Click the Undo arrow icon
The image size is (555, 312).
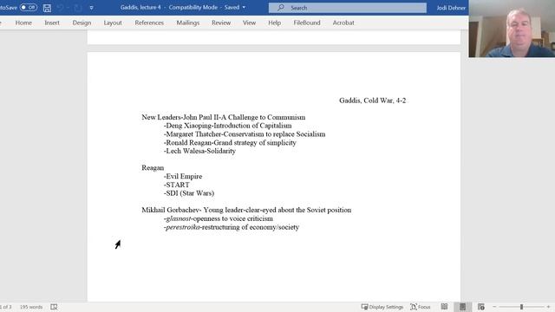pos(60,8)
